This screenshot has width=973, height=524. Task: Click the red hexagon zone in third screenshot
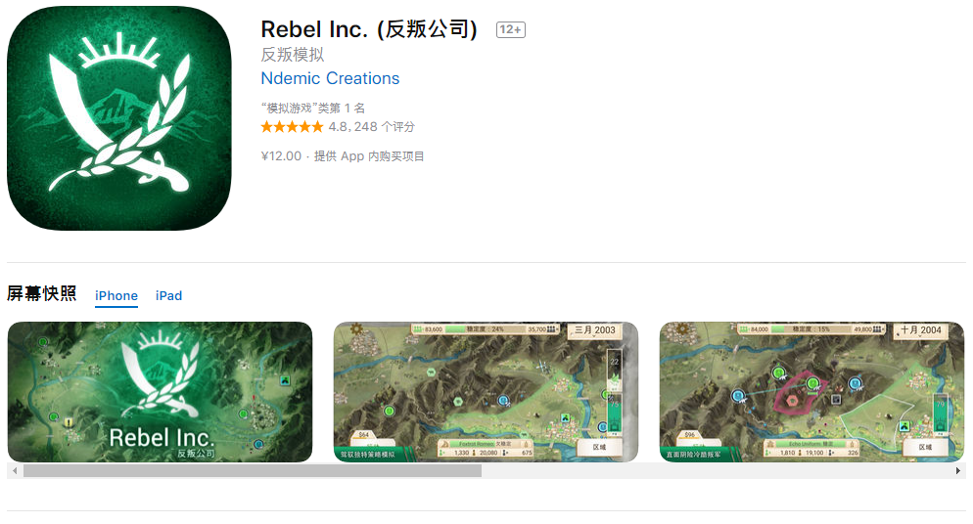click(797, 394)
